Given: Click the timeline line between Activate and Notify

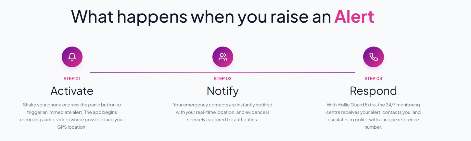Looking at the screenshot, I should point(151,73).
